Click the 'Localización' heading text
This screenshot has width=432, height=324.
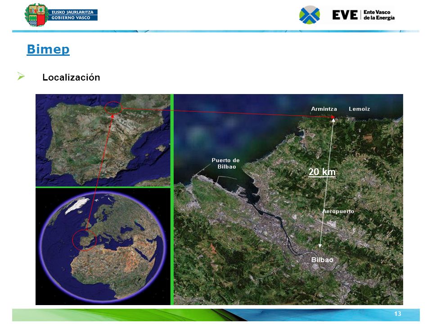pyautogui.click(x=71, y=77)
